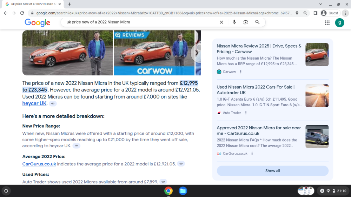Image resolution: width=351 pixels, height=197 pixels.
Task: Toggle the browser side panel
Action: [x=316, y=13]
